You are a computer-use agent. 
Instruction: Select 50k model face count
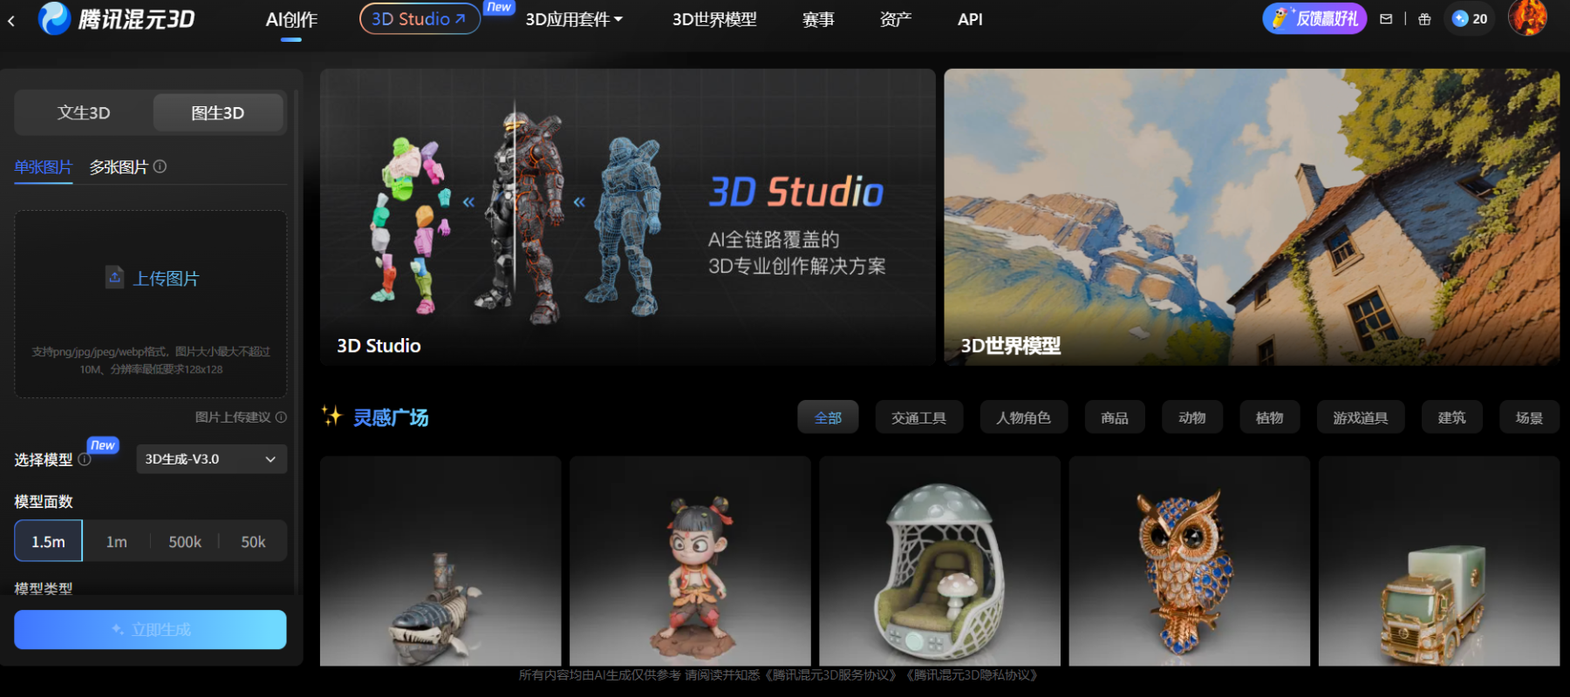pyautogui.click(x=253, y=542)
